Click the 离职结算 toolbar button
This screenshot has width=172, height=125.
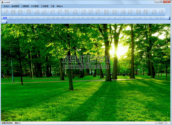[x=146, y=12]
